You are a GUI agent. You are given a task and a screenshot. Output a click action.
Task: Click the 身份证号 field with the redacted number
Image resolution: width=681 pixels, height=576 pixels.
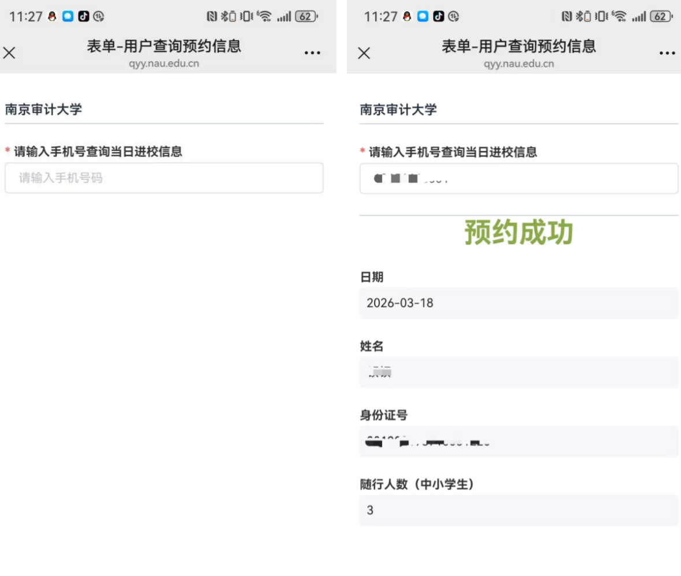[519, 442]
